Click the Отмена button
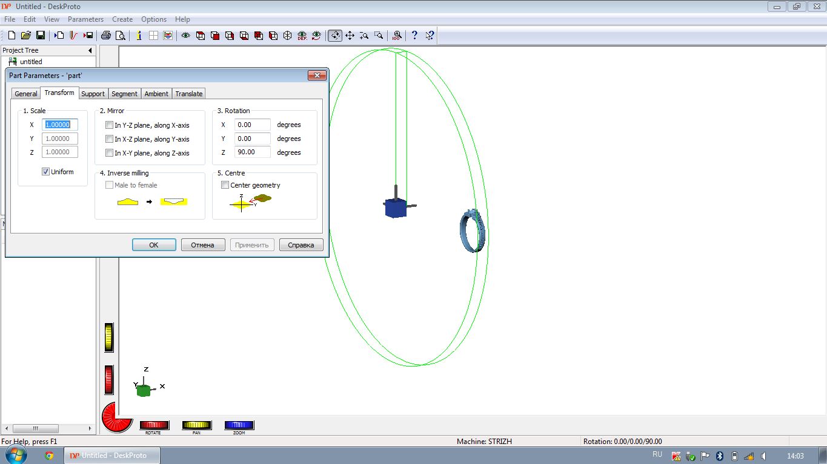This screenshot has width=827, height=464. (203, 245)
